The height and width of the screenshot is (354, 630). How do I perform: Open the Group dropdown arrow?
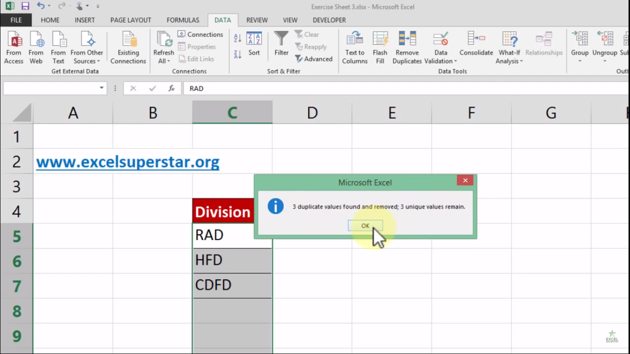(580, 61)
